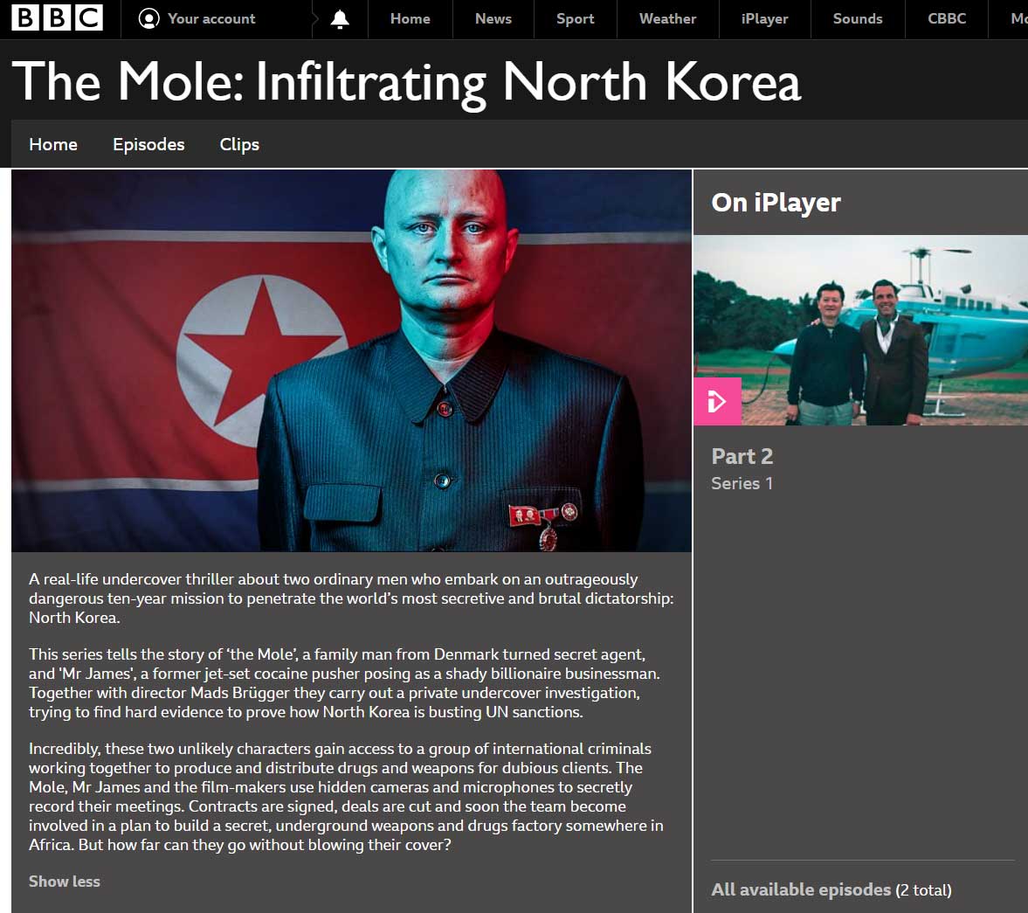
Task: Open the Part 2 episode thumbnail
Action: [860, 330]
